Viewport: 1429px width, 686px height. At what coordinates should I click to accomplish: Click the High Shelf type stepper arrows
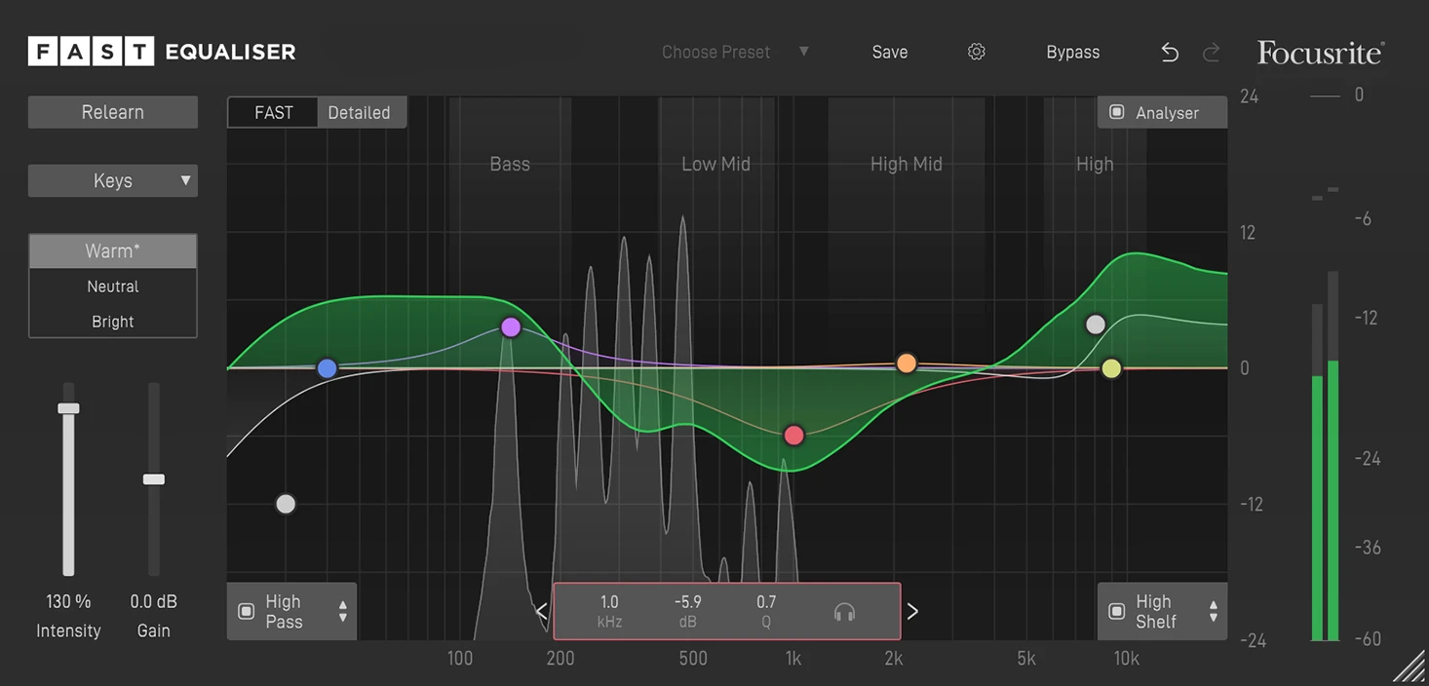[1213, 612]
